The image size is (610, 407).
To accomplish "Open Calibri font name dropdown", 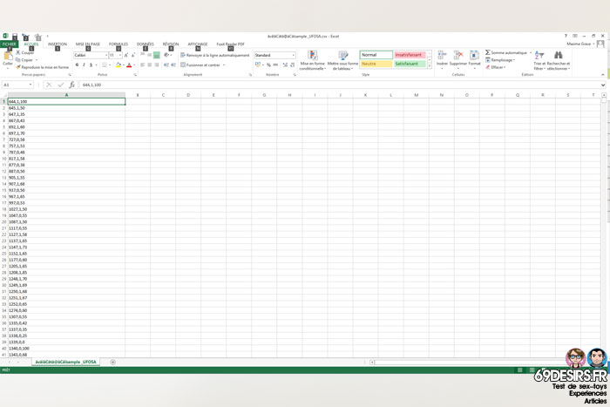I will coord(106,55).
